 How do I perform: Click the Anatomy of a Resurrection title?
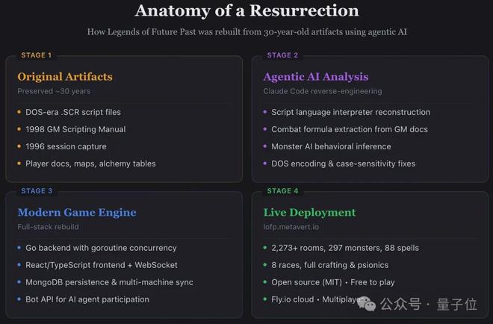(246, 10)
